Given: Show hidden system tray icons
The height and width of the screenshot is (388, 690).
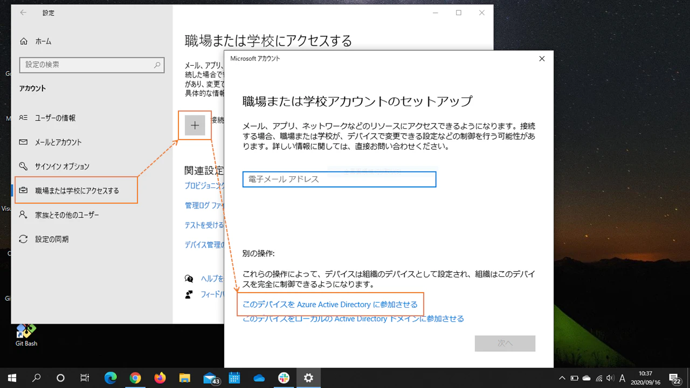Looking at the screenshot, I should click(x=562, y=378).
